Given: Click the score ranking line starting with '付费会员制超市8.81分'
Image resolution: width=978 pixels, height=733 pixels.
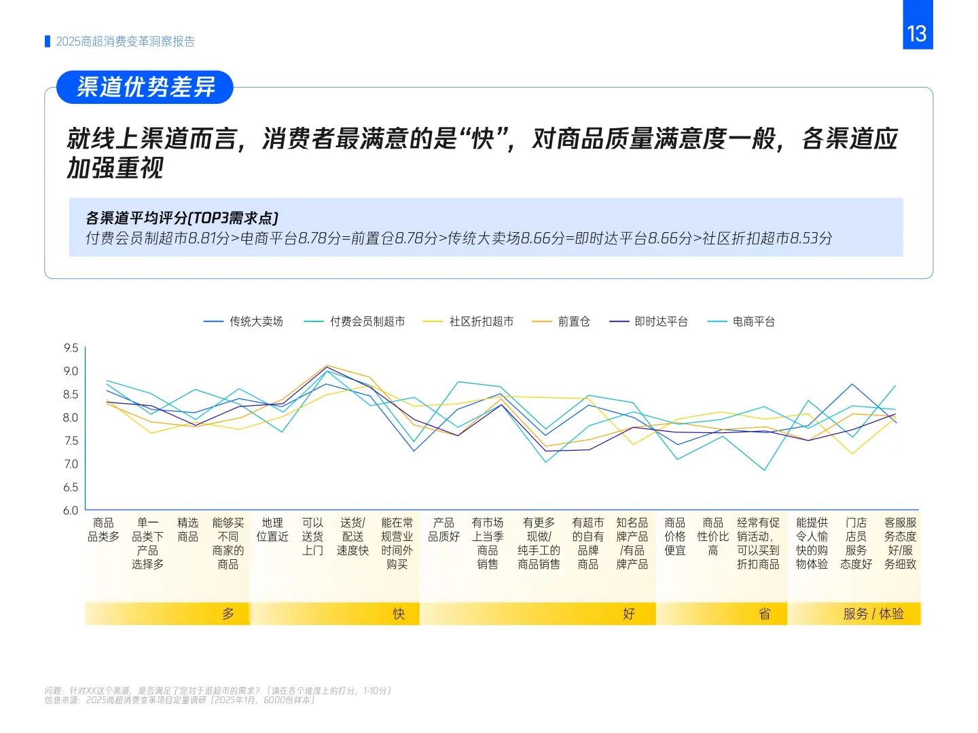Looking at the screenshot, I should click(x=458, y=238).
